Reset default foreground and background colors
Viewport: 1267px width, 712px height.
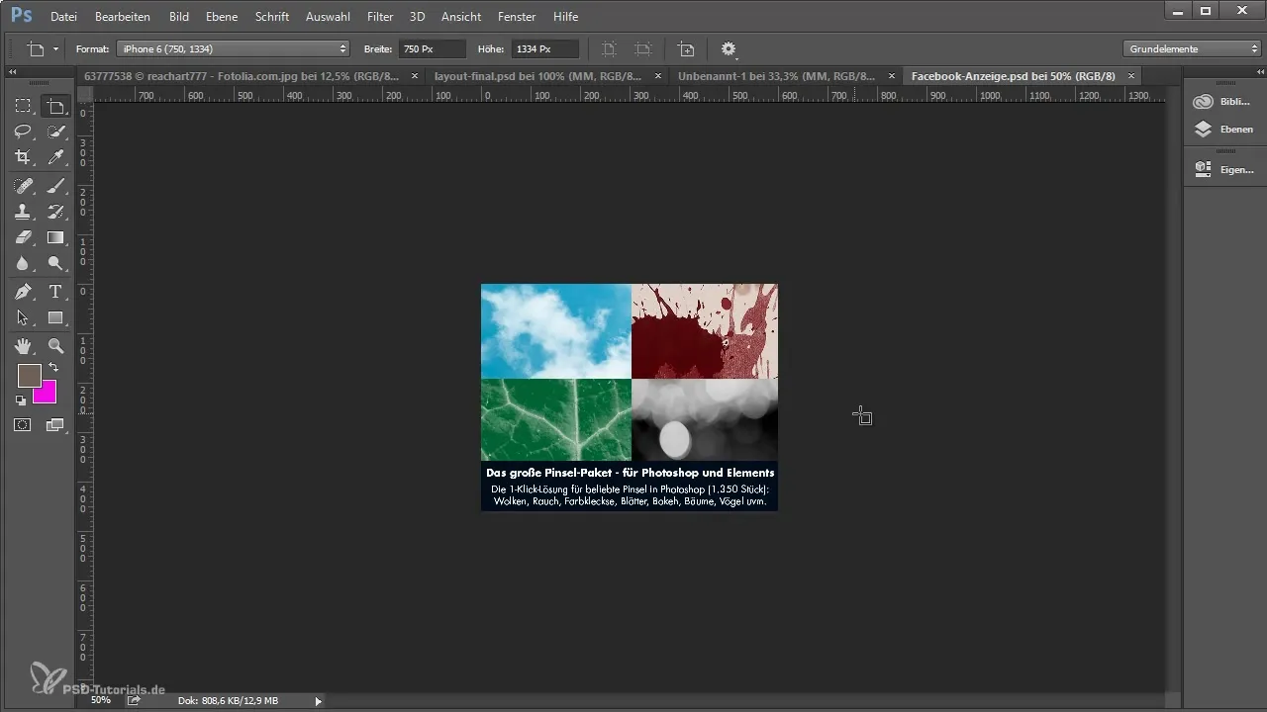click(x=22, y=400)
